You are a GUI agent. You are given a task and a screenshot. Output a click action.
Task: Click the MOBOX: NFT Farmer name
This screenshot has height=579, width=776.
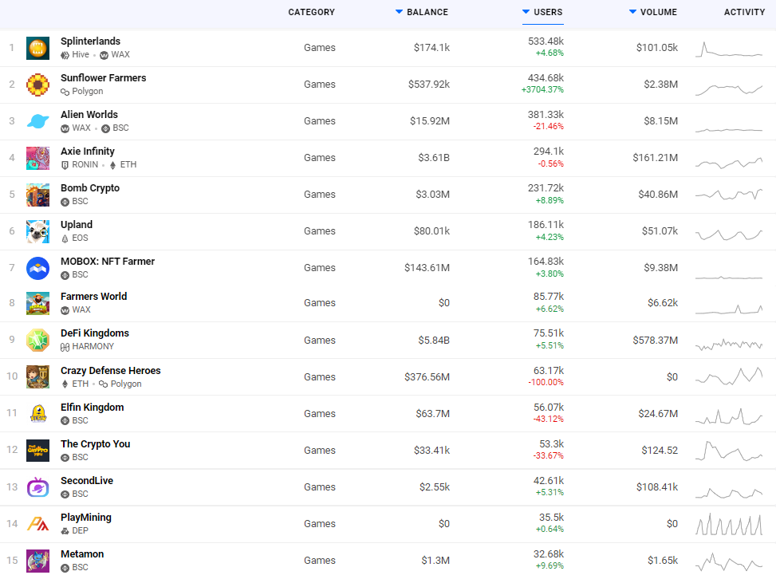[x=108, y=262]
